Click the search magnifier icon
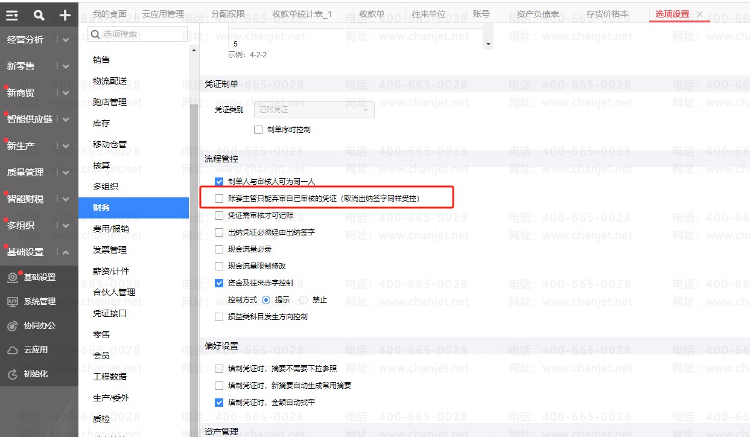Image resolution: width=750 pixels, height=437 pixels. [x=39, y=15]
